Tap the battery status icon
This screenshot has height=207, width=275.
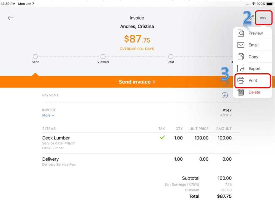pos(270,4)
